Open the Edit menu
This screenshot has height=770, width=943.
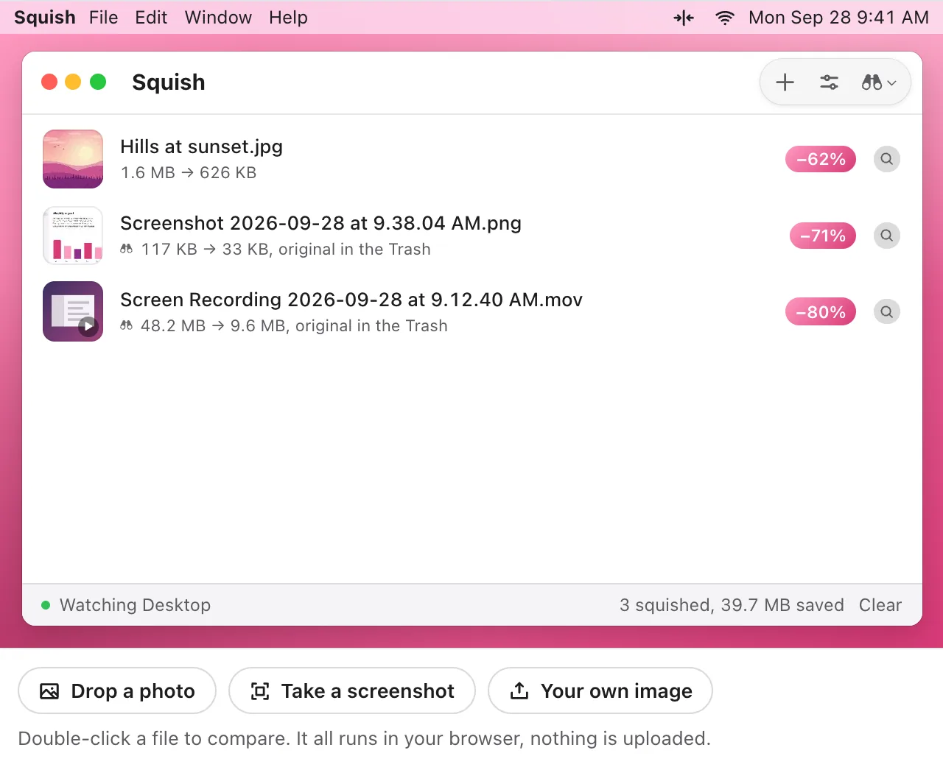(x=151, y=18)
